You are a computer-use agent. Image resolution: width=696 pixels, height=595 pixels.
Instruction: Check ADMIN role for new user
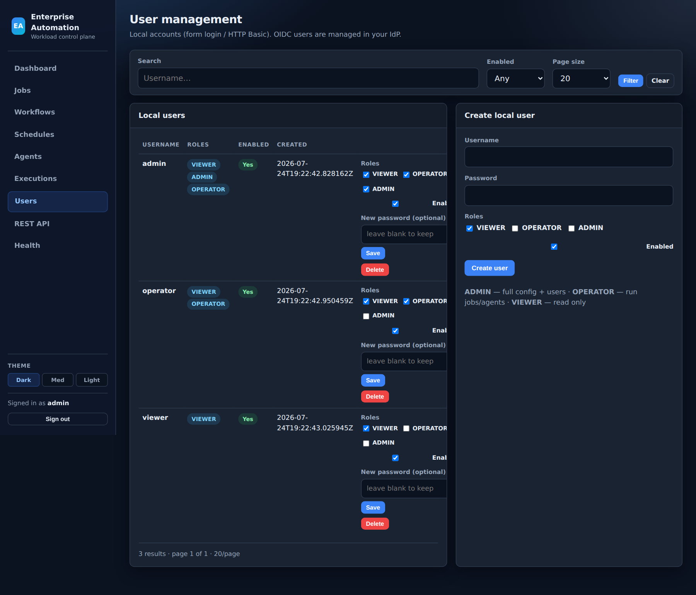click(571, 228)
